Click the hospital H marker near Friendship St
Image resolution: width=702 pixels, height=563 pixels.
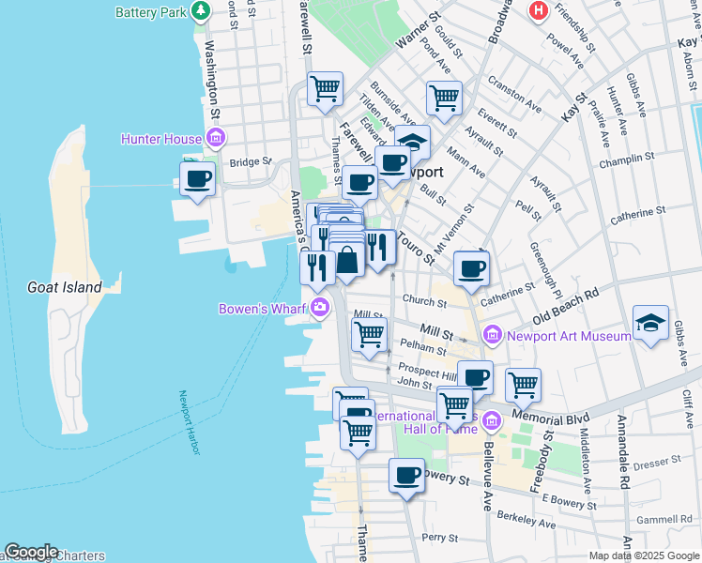tap(538, 10)
